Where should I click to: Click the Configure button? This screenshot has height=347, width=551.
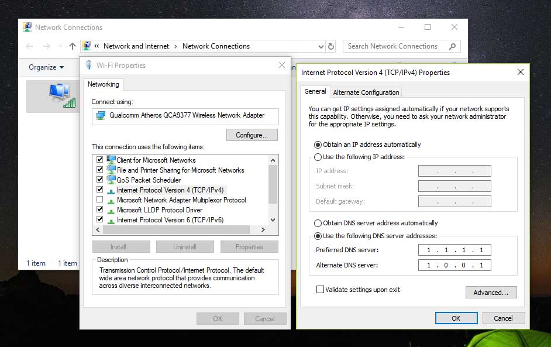click(252, 135)
